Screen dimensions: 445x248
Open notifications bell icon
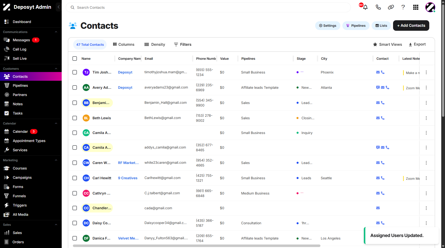[x=365, y=7]
